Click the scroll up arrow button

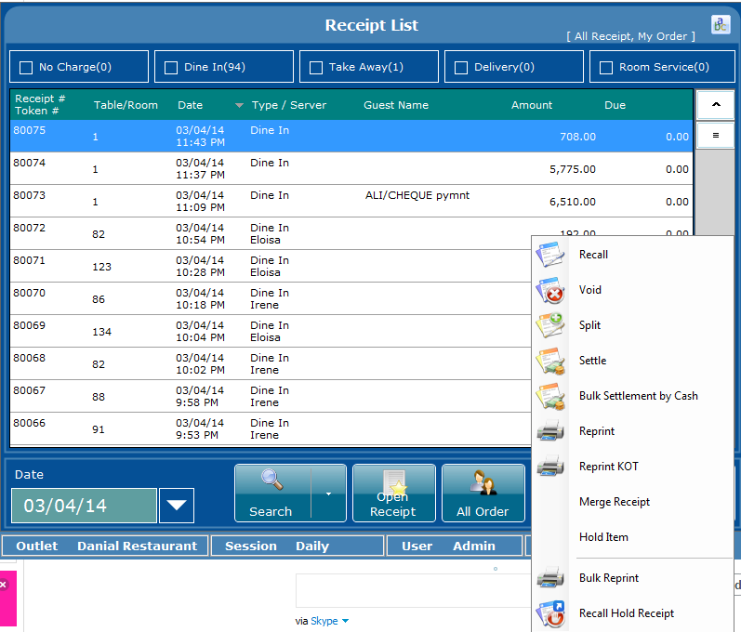tap(716, 104)
